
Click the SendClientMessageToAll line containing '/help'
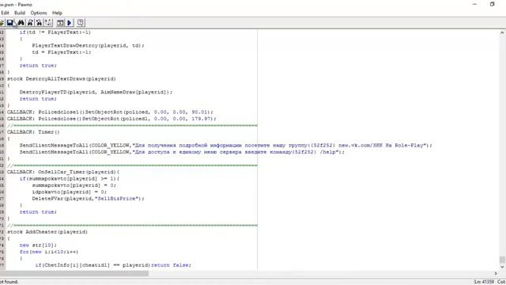click(182, 152)
